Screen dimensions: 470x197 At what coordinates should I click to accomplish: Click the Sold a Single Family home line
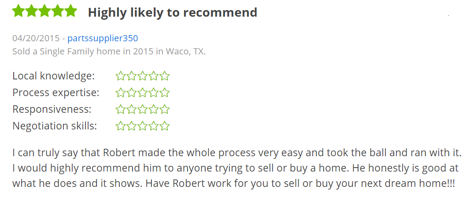point(109,51)
